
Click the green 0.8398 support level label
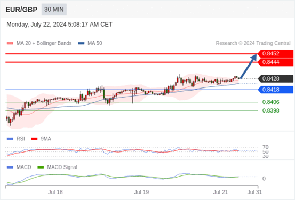click(x=271, y=110)
